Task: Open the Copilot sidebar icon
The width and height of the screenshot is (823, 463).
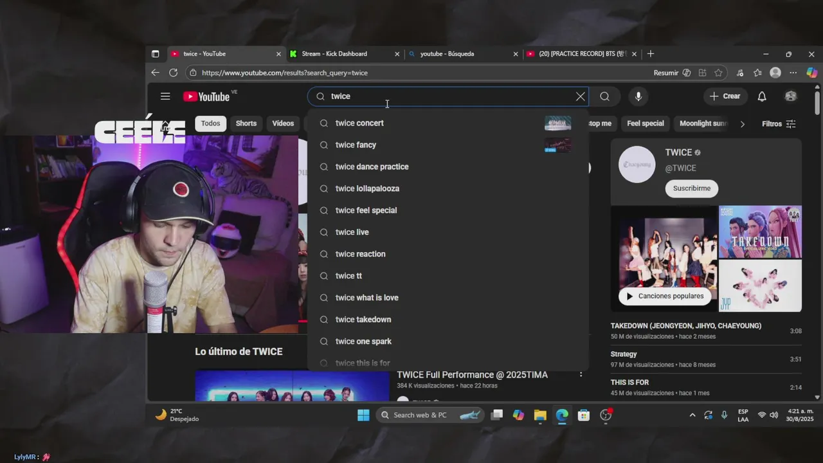Action: coord(812,73)
